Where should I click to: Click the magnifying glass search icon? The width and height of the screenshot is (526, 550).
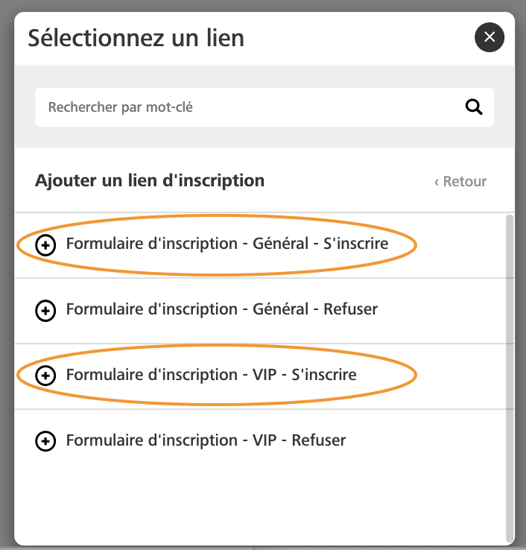tap(473, 107)
